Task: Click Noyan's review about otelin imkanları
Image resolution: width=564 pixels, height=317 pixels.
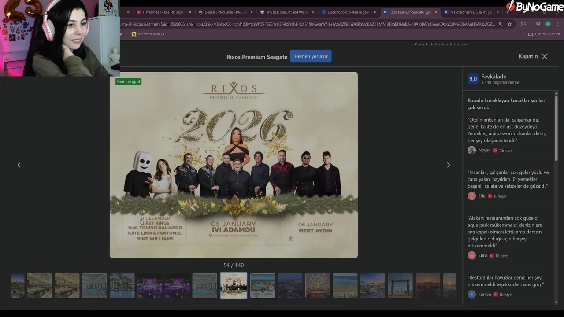Action: 507,130
